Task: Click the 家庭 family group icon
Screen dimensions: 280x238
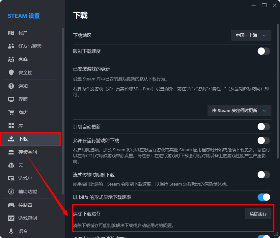Action: coord(11,59)
